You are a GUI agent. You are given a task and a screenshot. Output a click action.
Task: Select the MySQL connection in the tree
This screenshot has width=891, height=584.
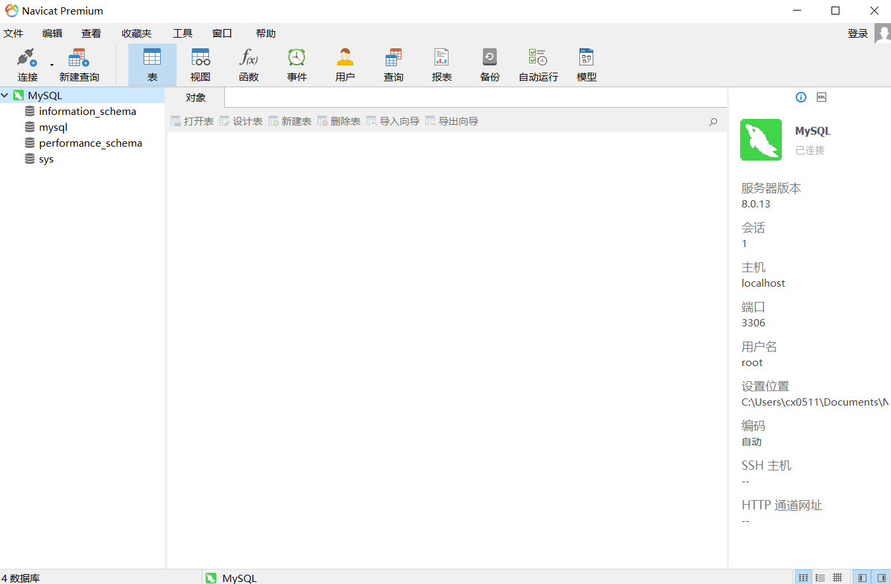pyautogui.click(x=45, y=96)
